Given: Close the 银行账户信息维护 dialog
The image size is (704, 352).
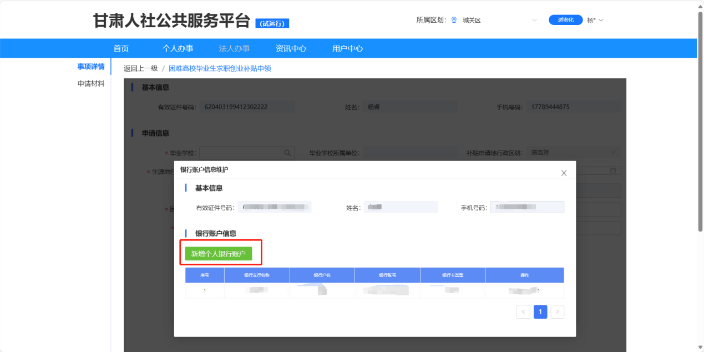Looking at the screenshot, I should tap(564, 173).
